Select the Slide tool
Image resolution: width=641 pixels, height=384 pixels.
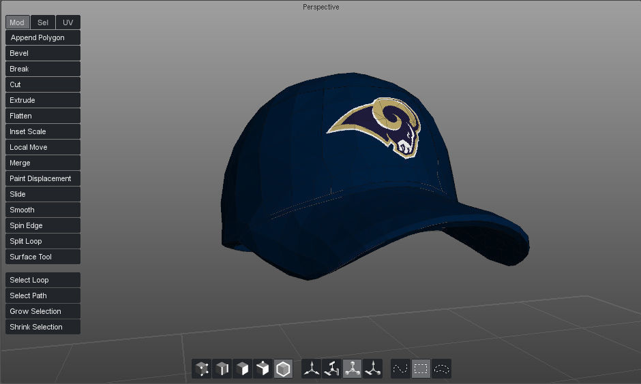(x=43, y=194)
